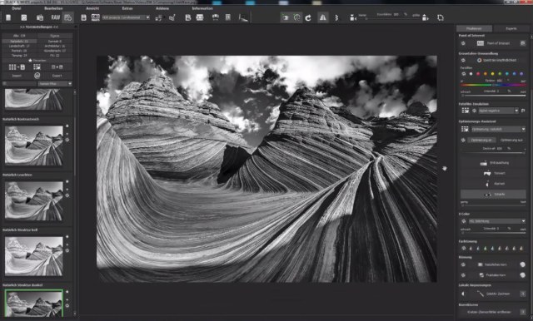This screenshot has height=321, width=533.
Task: Click the Import presets button
Action: (17, 76)
